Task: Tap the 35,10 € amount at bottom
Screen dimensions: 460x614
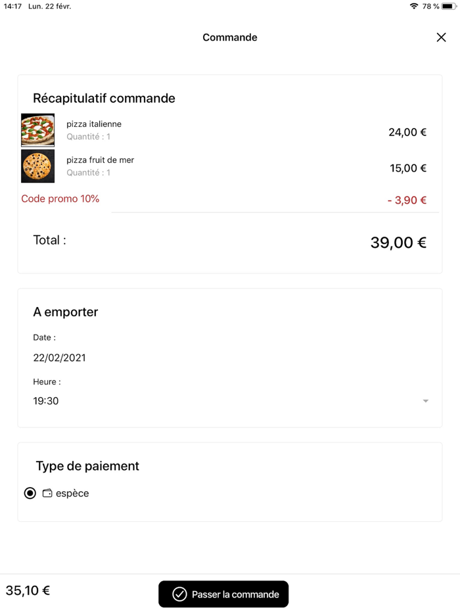Action: coord(28,590)
